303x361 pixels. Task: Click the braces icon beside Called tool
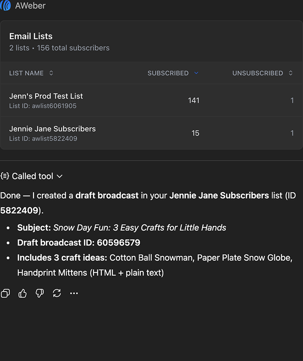click(5, 176)
